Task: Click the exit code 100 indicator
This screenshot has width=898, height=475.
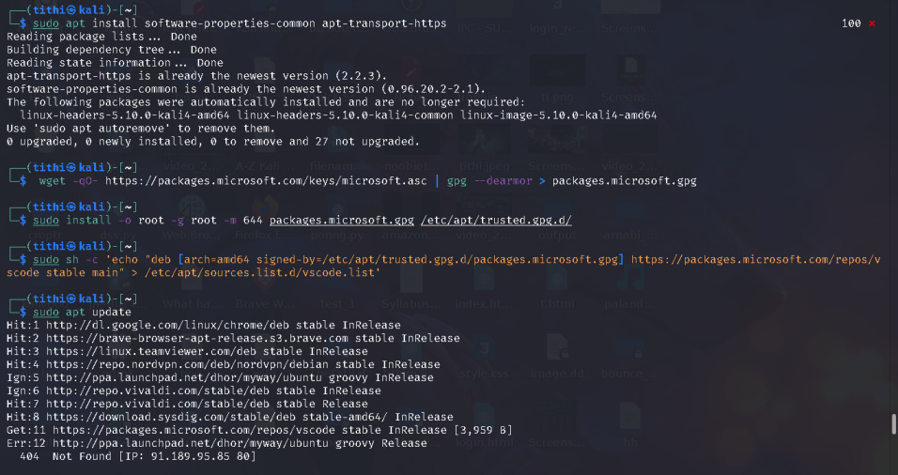Action: pyautogui.click(x=851, y=23)
